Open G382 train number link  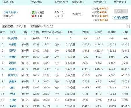(7, 13)
